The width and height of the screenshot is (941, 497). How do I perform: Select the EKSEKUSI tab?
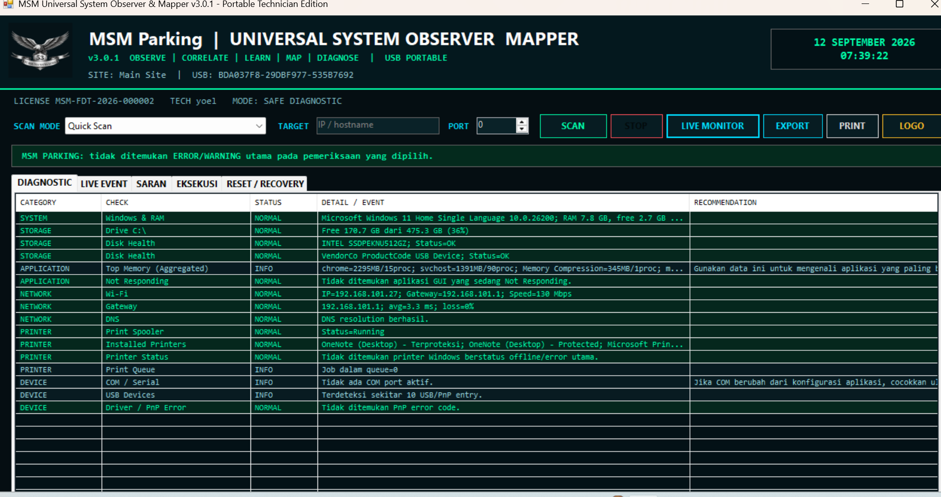pos(197,184)
